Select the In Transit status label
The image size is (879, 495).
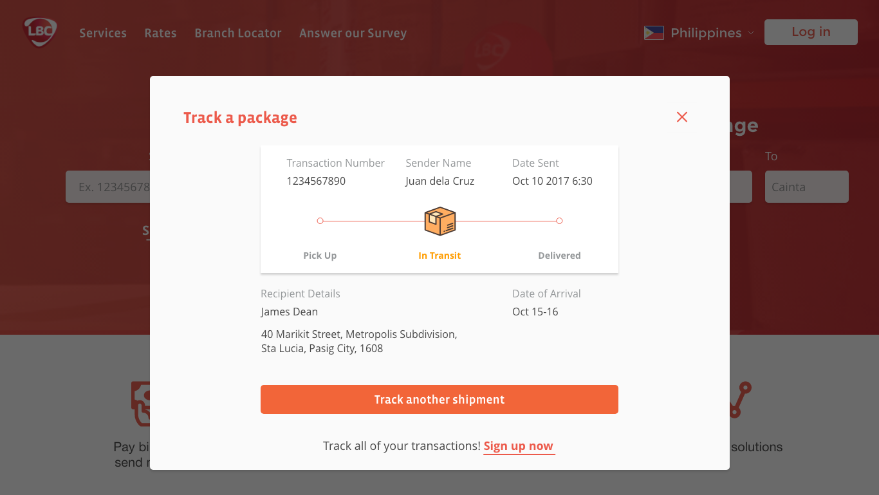click(439, 256)
